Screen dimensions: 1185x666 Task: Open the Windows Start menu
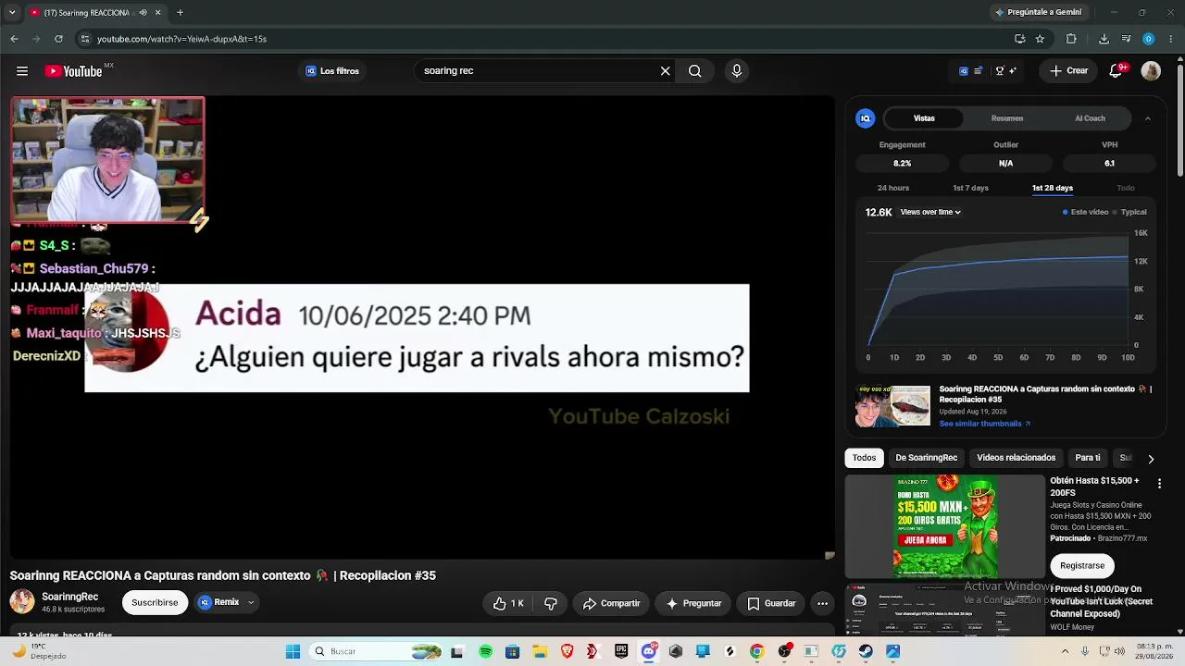click(x=293, y=651)
